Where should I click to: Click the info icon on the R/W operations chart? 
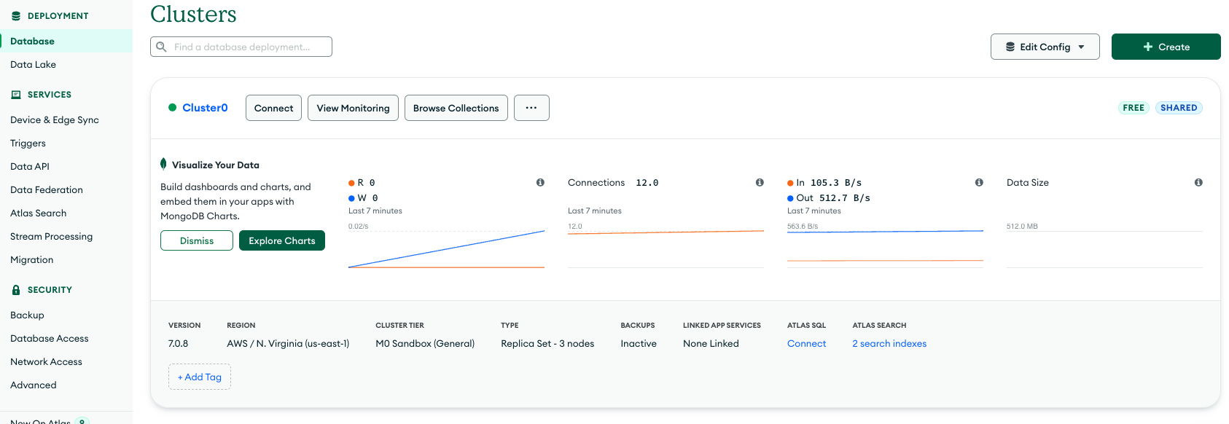540,183
